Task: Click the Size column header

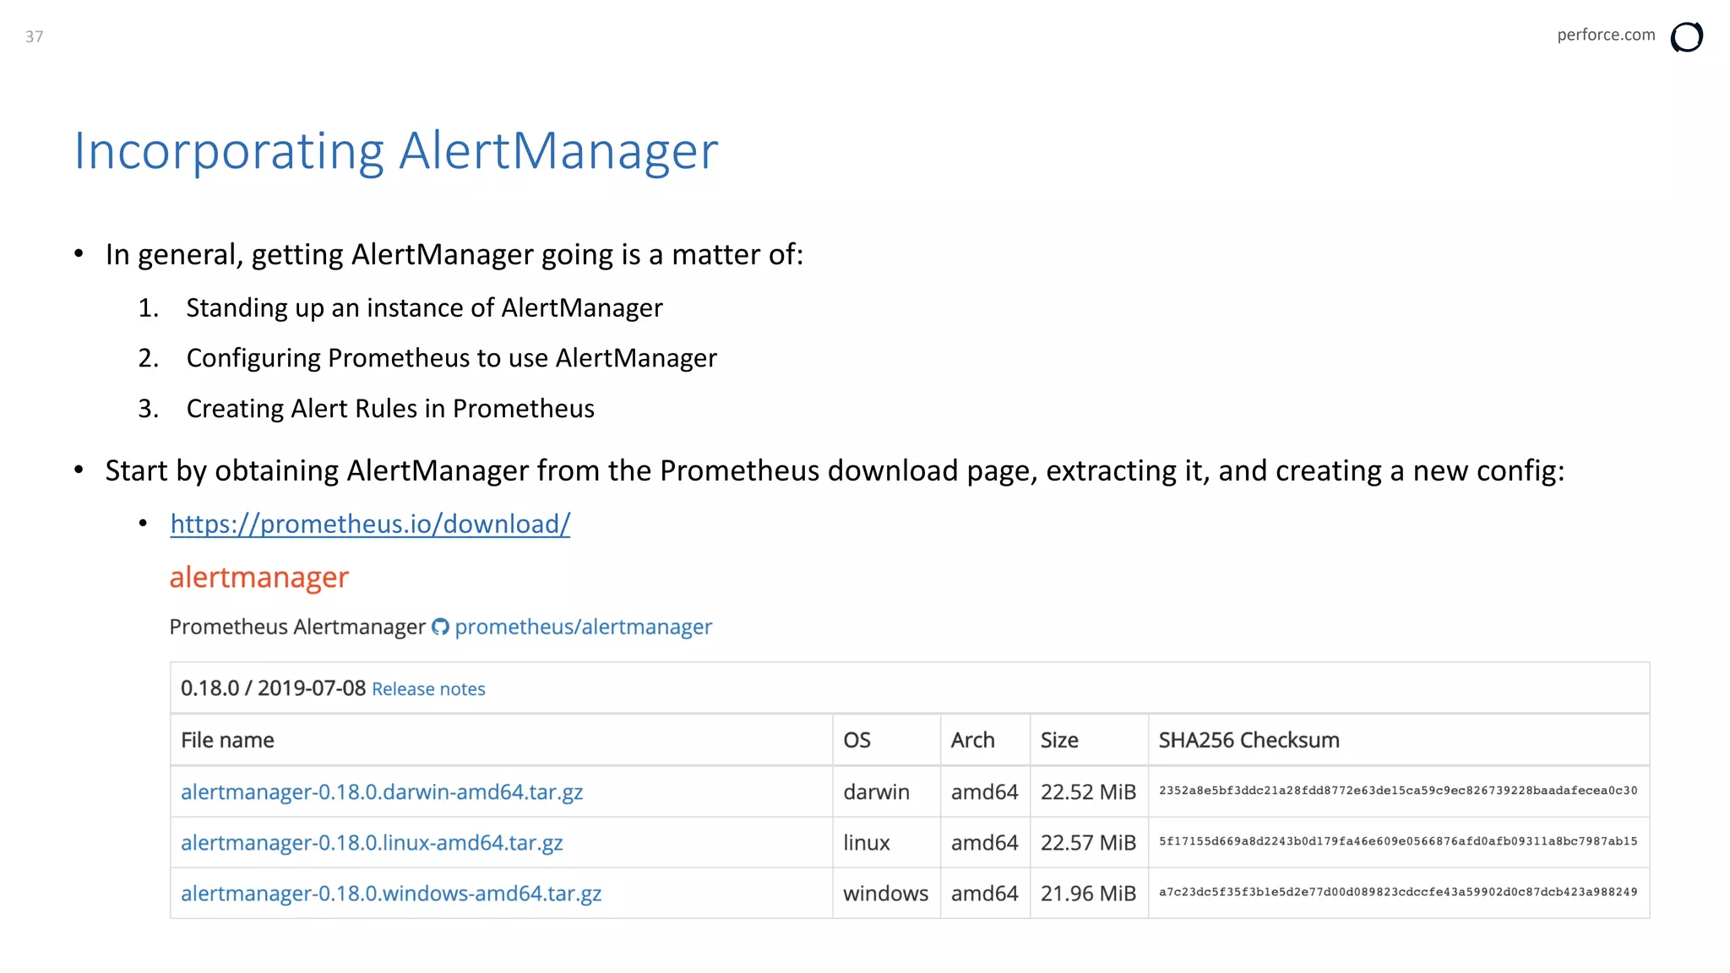Action: pyautogui.click(x=1059, y=741)
